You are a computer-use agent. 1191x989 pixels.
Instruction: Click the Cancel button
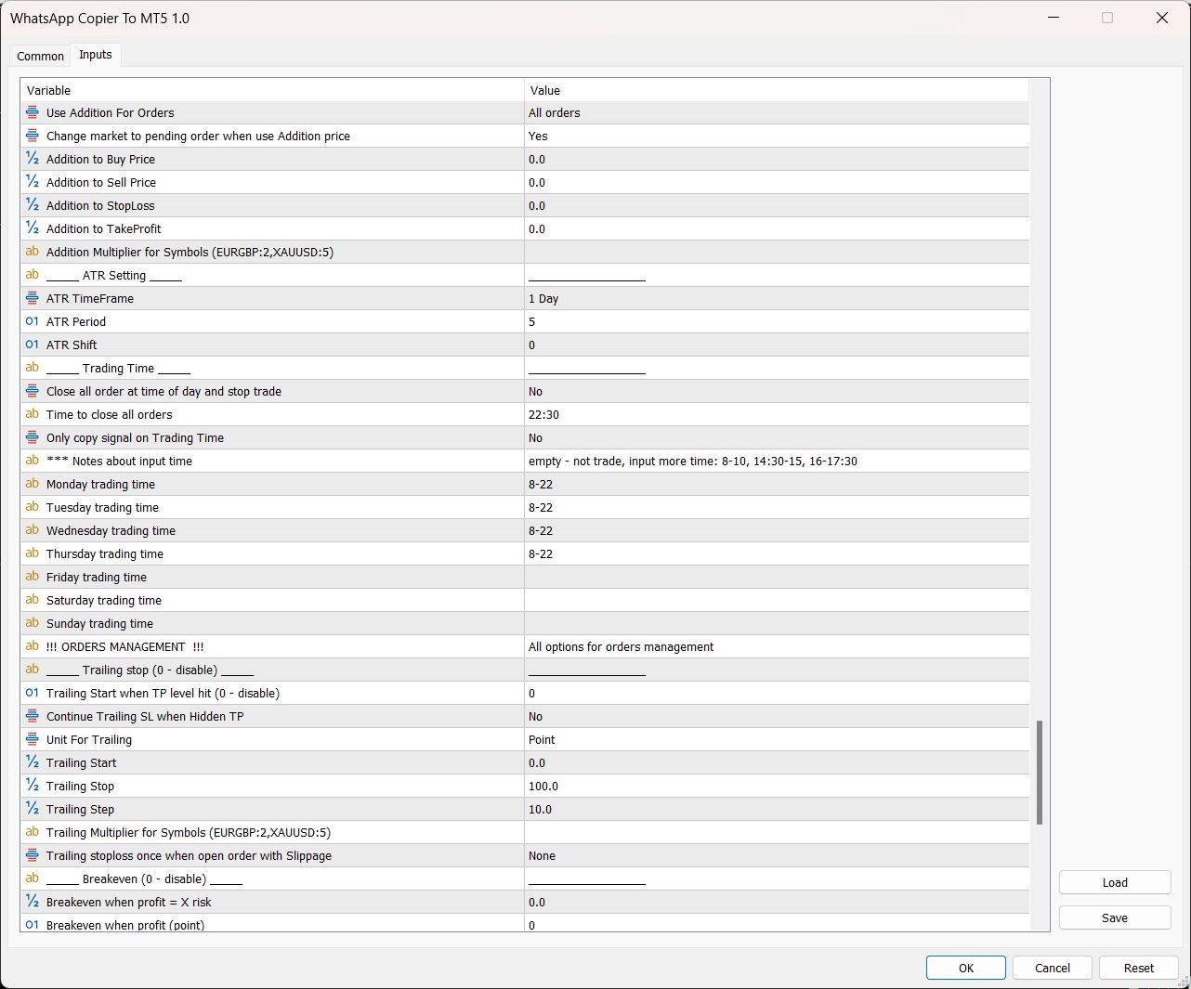(1053, 968)
